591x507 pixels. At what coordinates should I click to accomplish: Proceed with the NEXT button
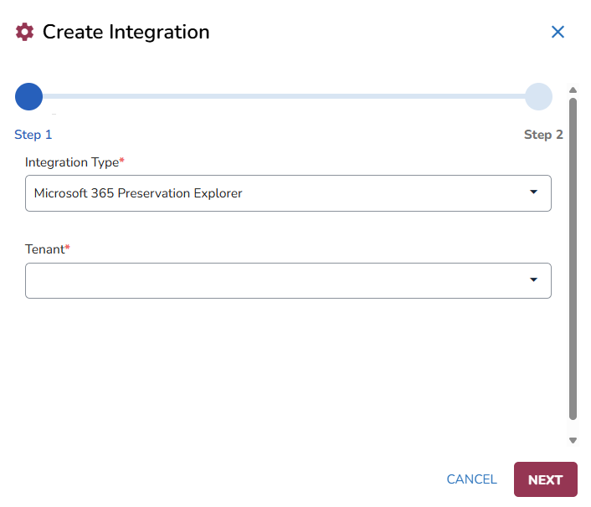(545, 479)
